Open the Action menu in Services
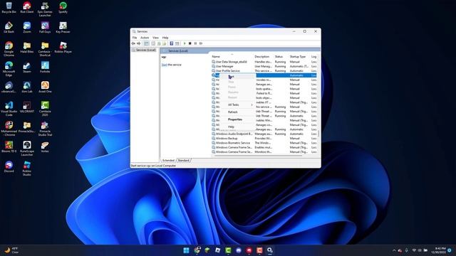The width and height of the screenshot is (456, 256). point(145,38)
